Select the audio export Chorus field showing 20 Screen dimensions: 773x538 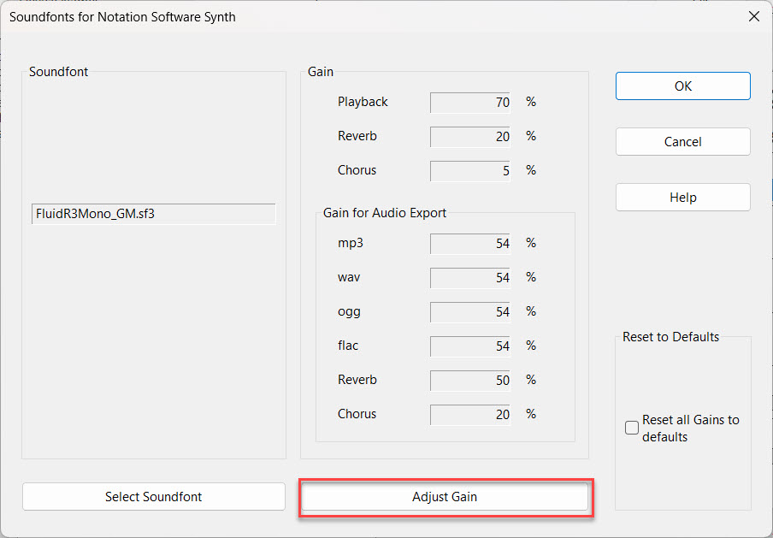[x=470, y=415]
